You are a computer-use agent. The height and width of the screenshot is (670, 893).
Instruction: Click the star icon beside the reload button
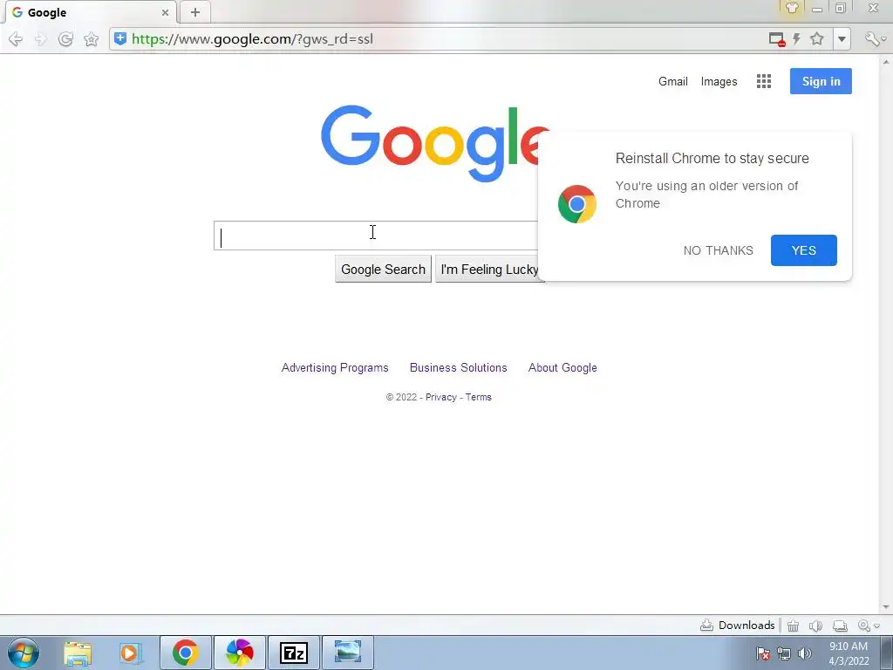(x=91, y=38)
